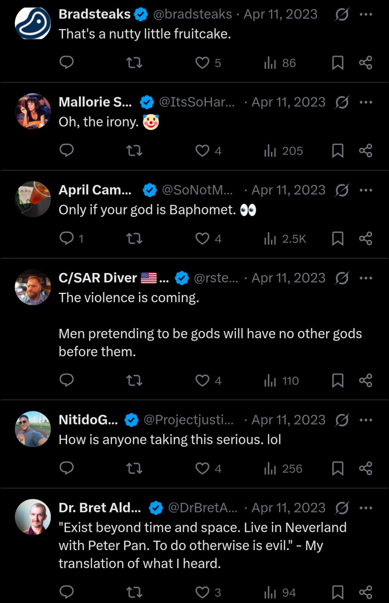Open three-dot menu on C/SAR Diver's tweet
The width and height of the screenshot is (389, 603).
click(366, 278)
